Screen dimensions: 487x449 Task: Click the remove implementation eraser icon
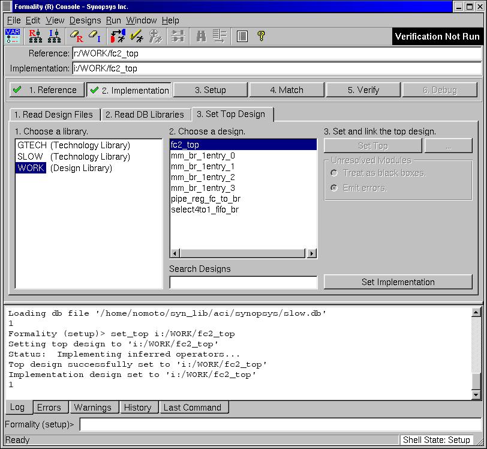click(95, 36)
